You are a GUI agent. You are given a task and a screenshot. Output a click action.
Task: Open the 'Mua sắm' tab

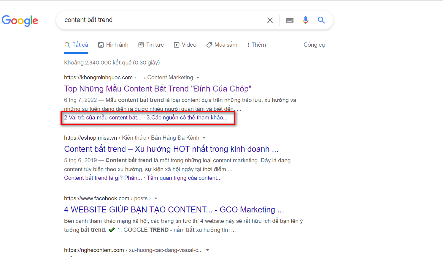222,45
